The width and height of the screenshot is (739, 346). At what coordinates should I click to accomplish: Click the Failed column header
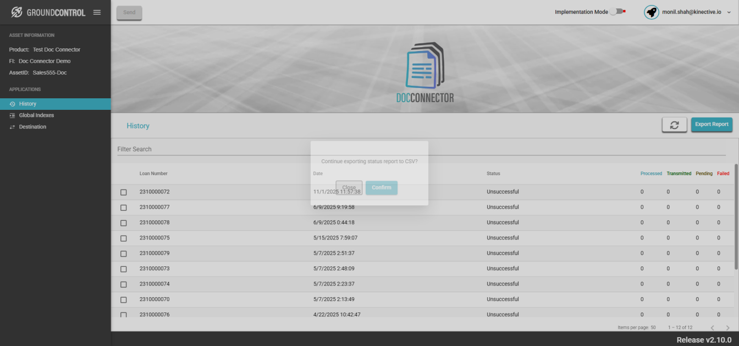tap(723, 174)
